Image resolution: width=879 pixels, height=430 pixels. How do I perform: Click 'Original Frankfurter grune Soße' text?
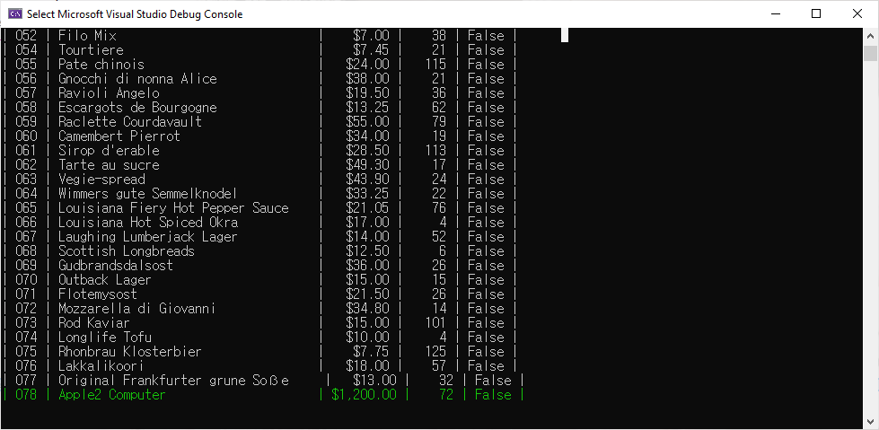(174, 381)
